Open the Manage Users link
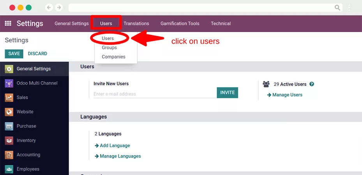Image resolution: width=362 pixels, height=175 pixels. [285, 95]
